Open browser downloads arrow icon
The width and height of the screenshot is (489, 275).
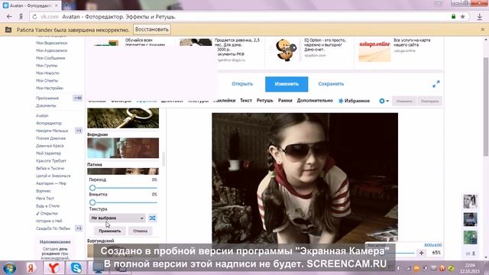pos(480,17)
